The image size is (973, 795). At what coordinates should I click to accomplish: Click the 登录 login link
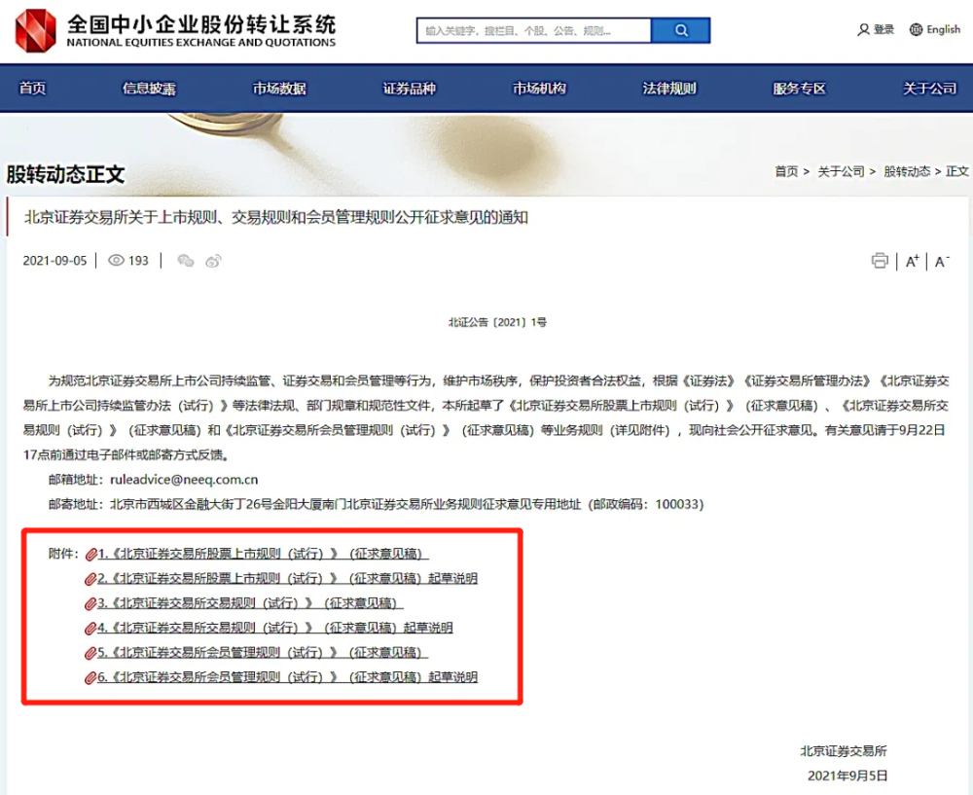(x=883, y=30)
